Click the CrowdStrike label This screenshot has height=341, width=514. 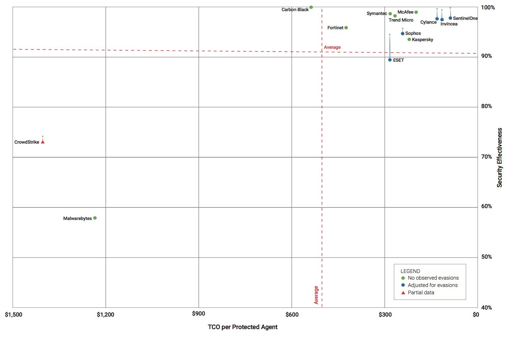[27, 142]
